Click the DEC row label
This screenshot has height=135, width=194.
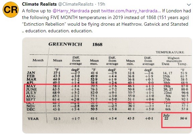(31, 109)
